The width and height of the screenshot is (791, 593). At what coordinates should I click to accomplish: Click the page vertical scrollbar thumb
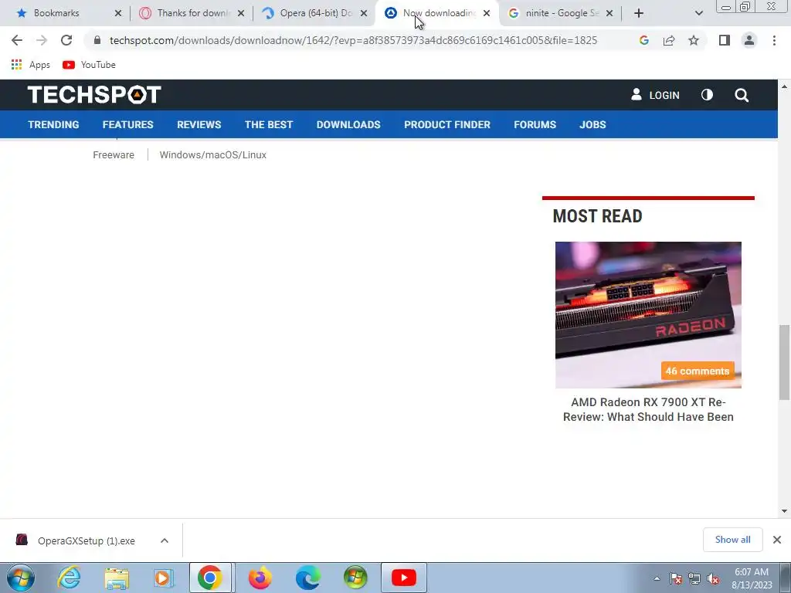pyautogui.click(x=785, y=362)
